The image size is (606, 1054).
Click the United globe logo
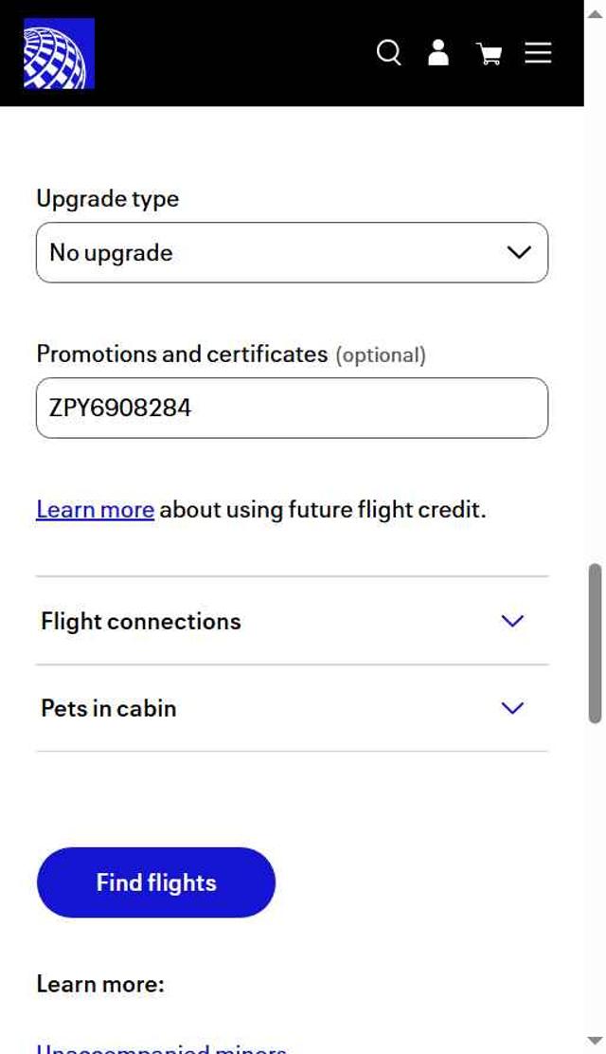point(59,53)
